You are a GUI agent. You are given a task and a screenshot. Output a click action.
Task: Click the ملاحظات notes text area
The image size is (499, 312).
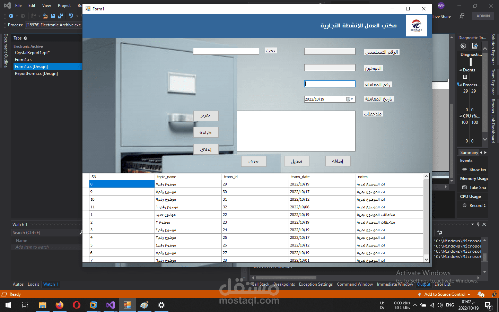click(x=296, y=131)
